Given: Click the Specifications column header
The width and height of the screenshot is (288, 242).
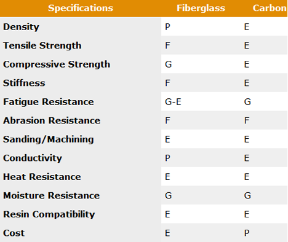Looking at the screenshot, I should (x=81, y=8).
